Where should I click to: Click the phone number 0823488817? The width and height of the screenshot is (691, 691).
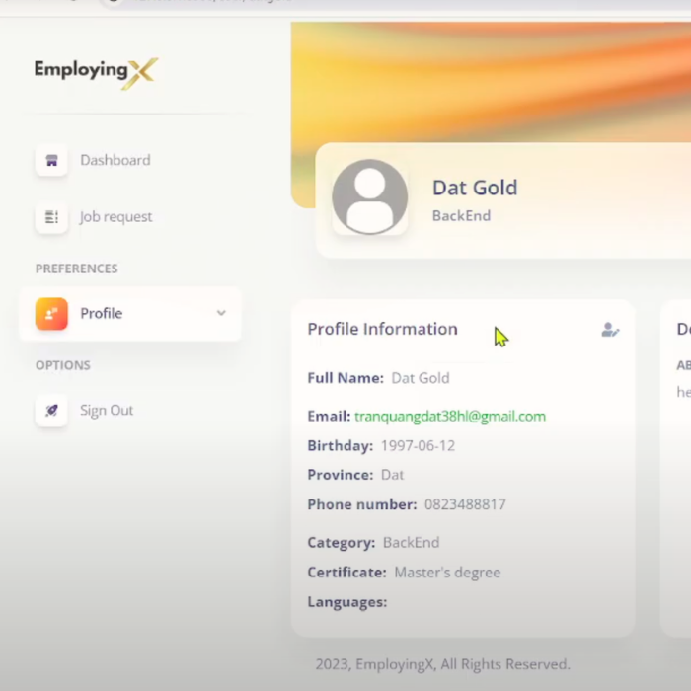465,504
